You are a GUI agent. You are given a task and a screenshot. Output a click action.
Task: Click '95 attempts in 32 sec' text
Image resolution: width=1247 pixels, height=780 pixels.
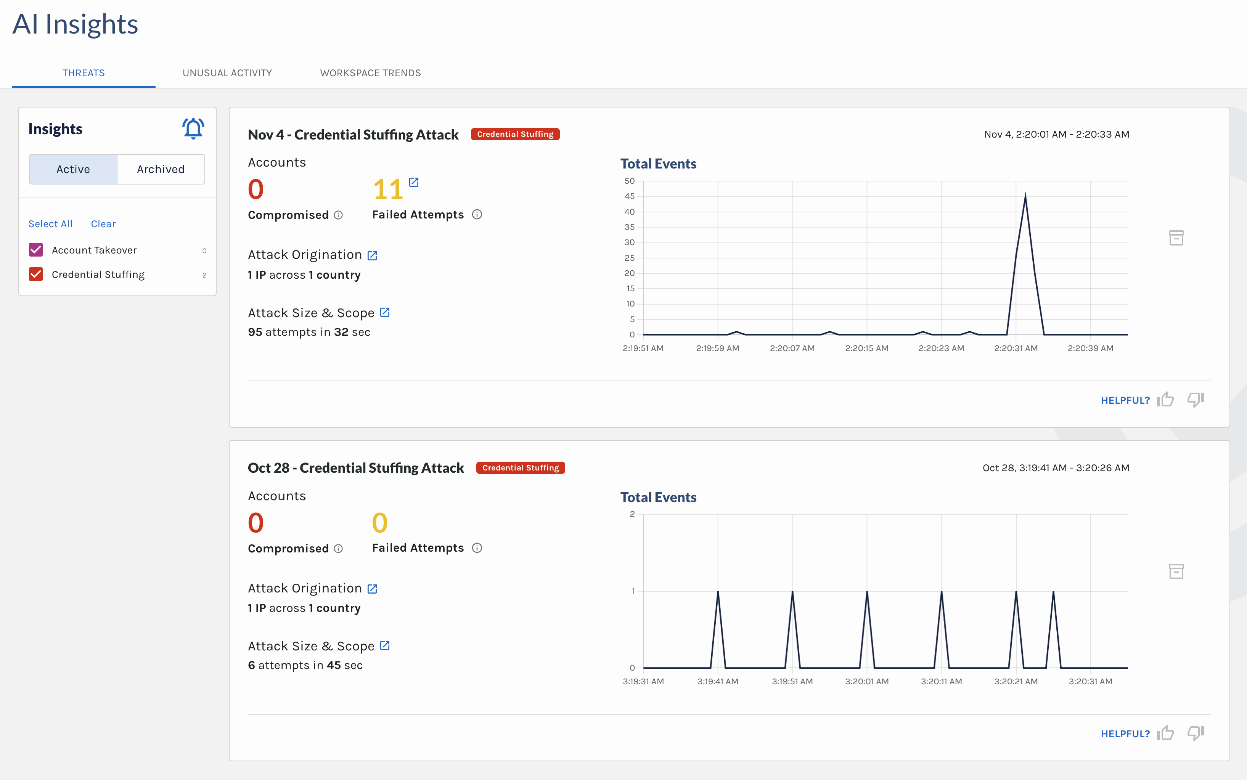click(x=309, y=332)
